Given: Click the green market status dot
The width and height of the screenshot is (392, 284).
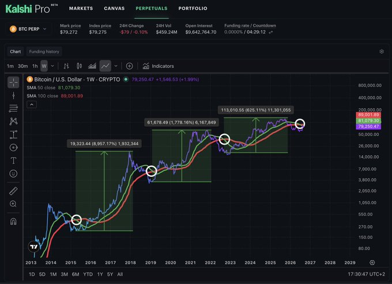Looking at the screenshot, I should pos(126,79).
